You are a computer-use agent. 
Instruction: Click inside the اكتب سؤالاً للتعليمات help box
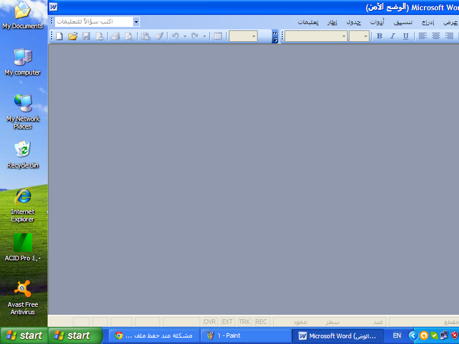click(94, 22)
